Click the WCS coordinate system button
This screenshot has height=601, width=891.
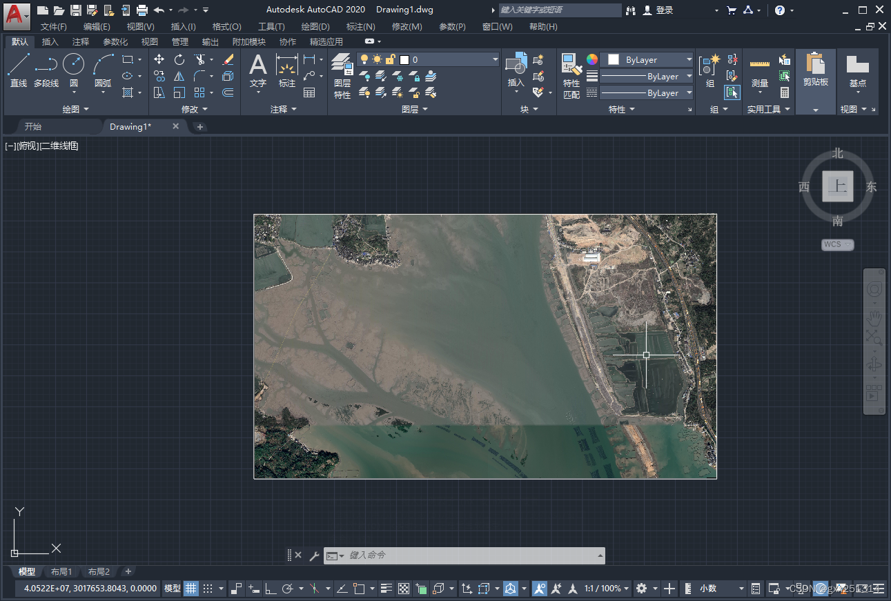tap(837, 244)
